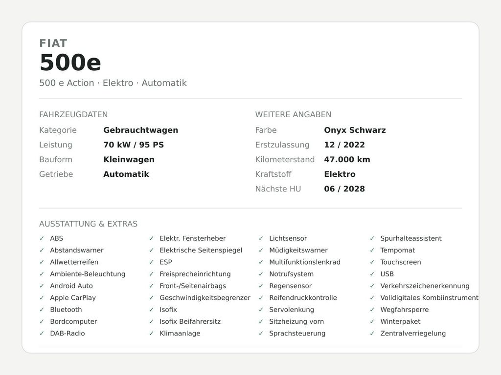Select the 'Touchscreen' feature text

tap(401, 262)
